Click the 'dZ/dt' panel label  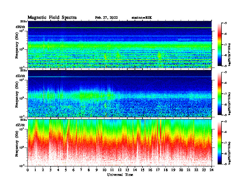(x=20, y=125)
